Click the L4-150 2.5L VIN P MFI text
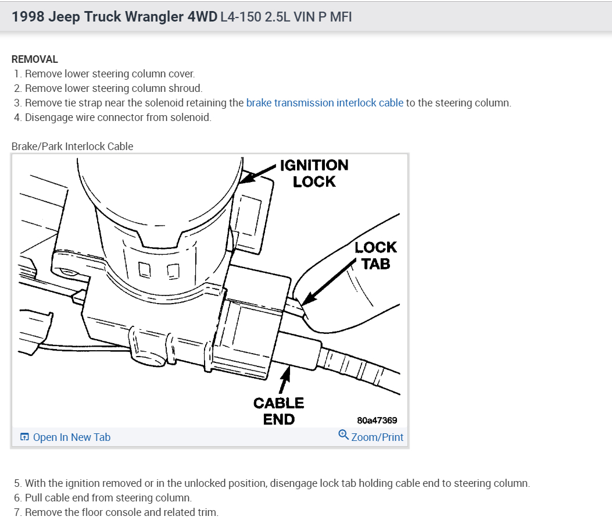 [286, 17]
